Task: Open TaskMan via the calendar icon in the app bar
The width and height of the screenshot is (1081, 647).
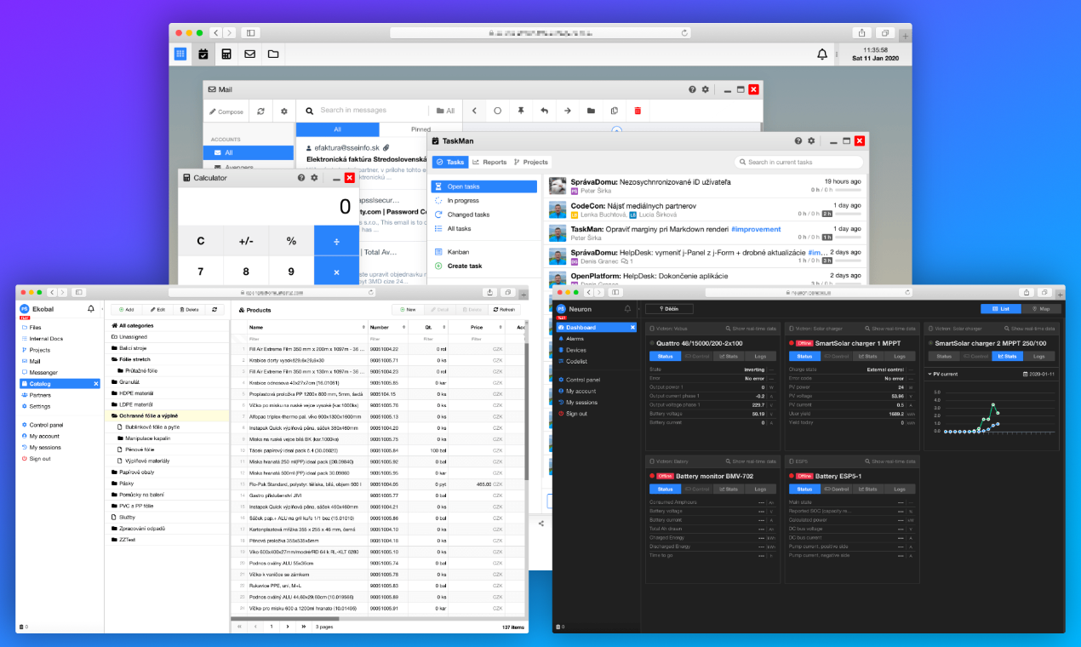Action: click(203, 53)
